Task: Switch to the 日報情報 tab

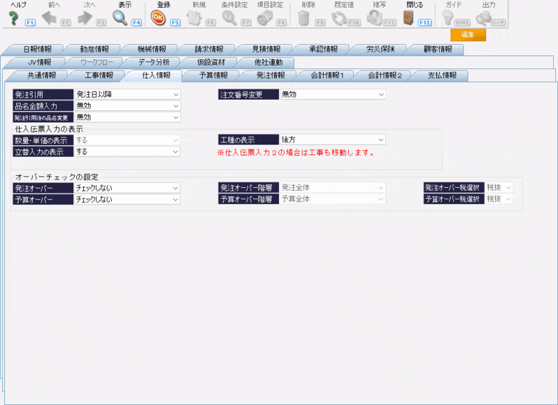Action: pos(37,50)
